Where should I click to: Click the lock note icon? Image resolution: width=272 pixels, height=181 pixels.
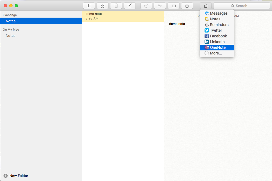[187, 6]
